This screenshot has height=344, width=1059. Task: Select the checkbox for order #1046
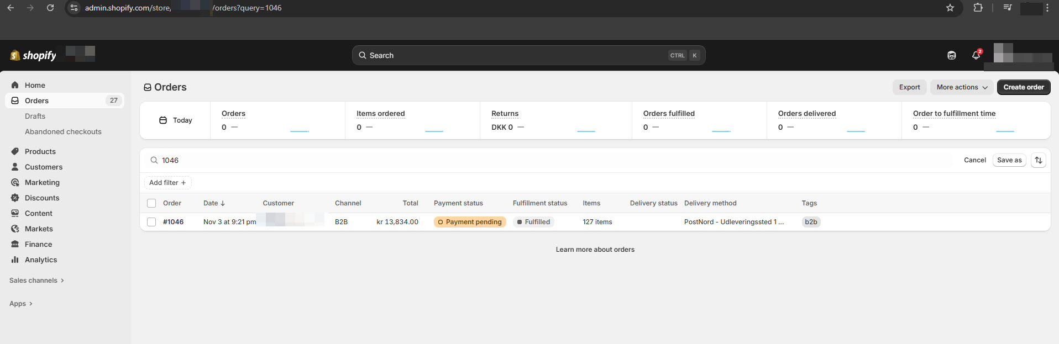coord(151,222)
